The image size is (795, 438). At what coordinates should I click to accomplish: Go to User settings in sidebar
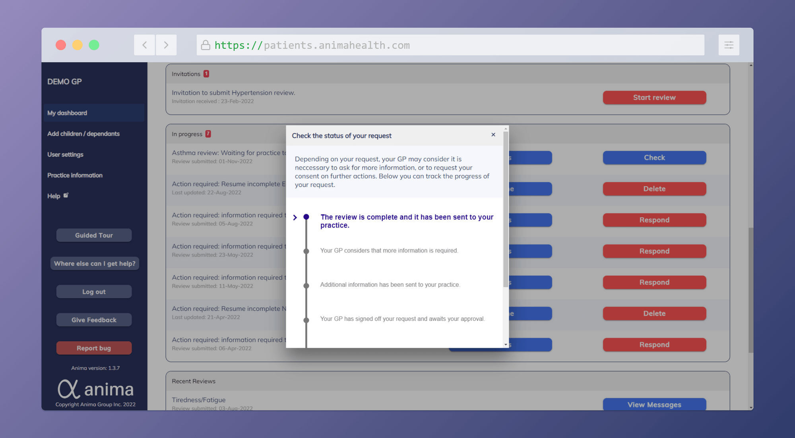point(65,154)
